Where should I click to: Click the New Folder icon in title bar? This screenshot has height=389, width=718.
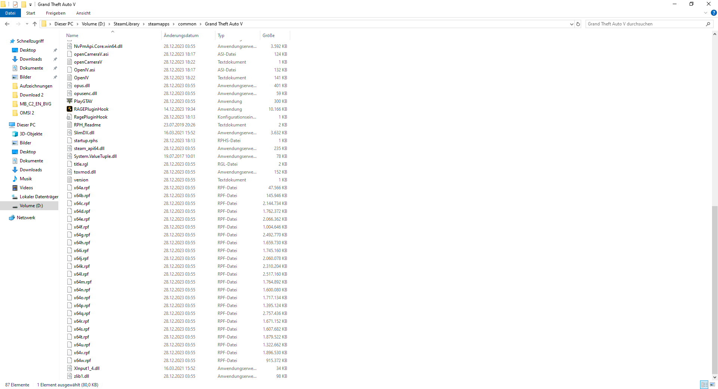pos(24,4)
